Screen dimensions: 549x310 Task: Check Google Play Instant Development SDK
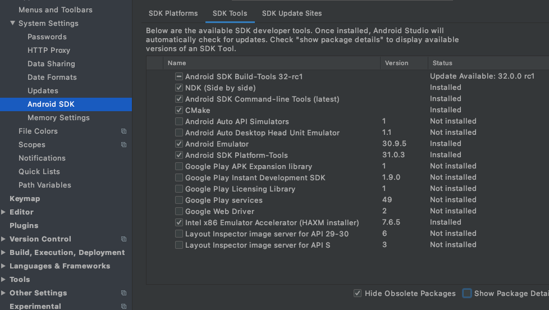(179, 177)
